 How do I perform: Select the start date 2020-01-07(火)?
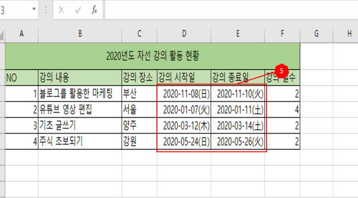pos(184,110)
